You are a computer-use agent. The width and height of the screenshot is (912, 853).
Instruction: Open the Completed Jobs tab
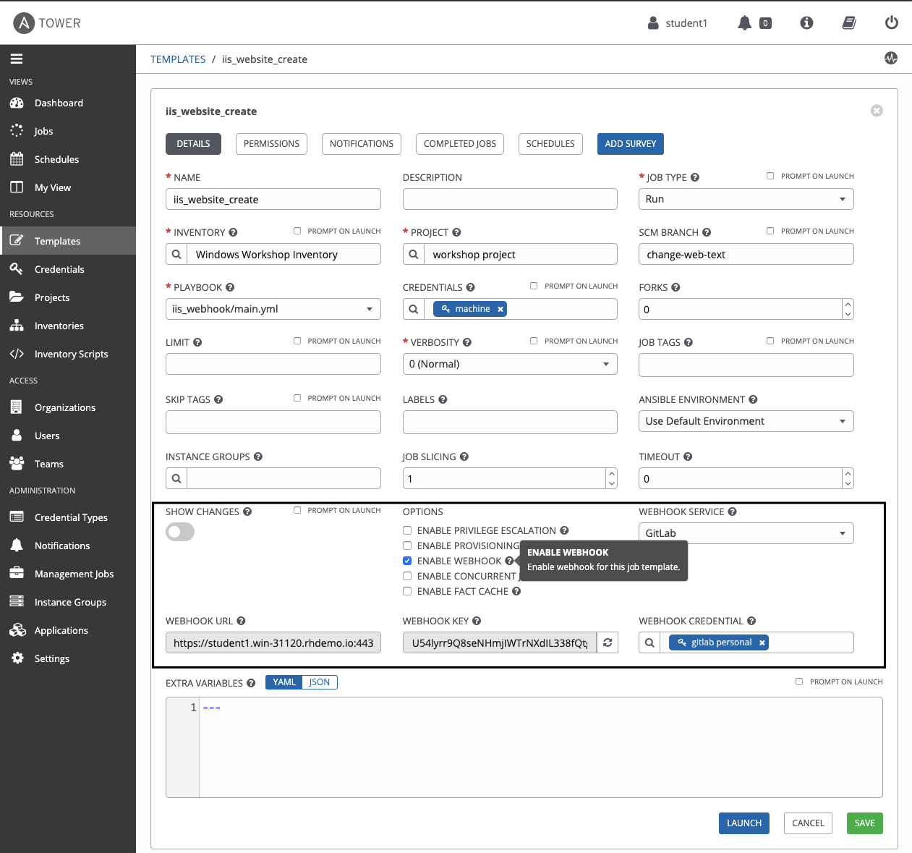click(459, 144)
